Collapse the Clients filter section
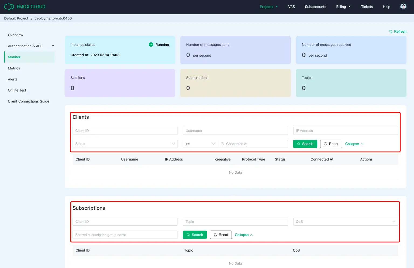 [x=354, y=144]
